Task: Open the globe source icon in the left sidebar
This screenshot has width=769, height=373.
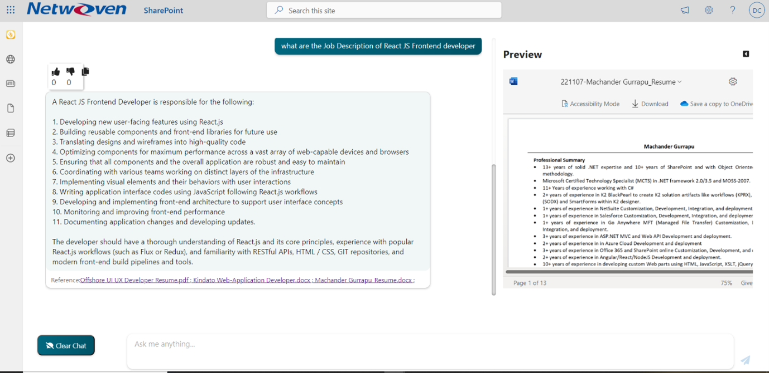Action: pyautogui.click(x=10, y=59)
